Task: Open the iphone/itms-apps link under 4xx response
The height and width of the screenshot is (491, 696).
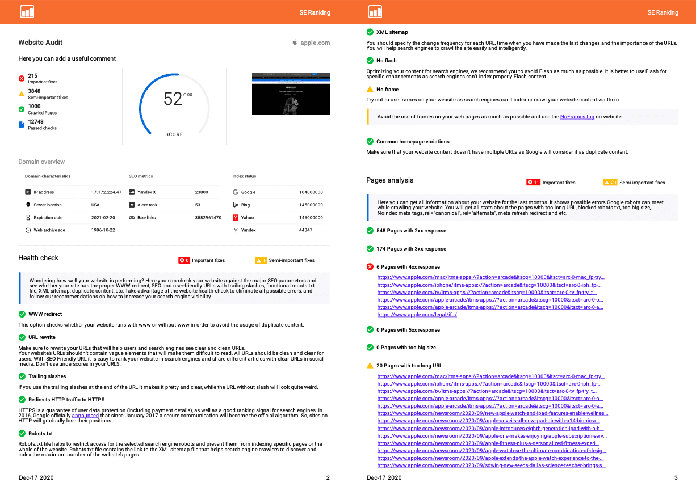Action: [x=489, y=285]
